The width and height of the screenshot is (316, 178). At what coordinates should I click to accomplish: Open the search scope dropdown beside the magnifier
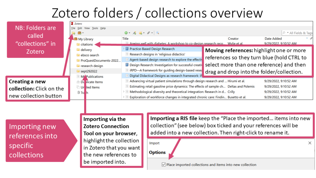tap(288, 32)
